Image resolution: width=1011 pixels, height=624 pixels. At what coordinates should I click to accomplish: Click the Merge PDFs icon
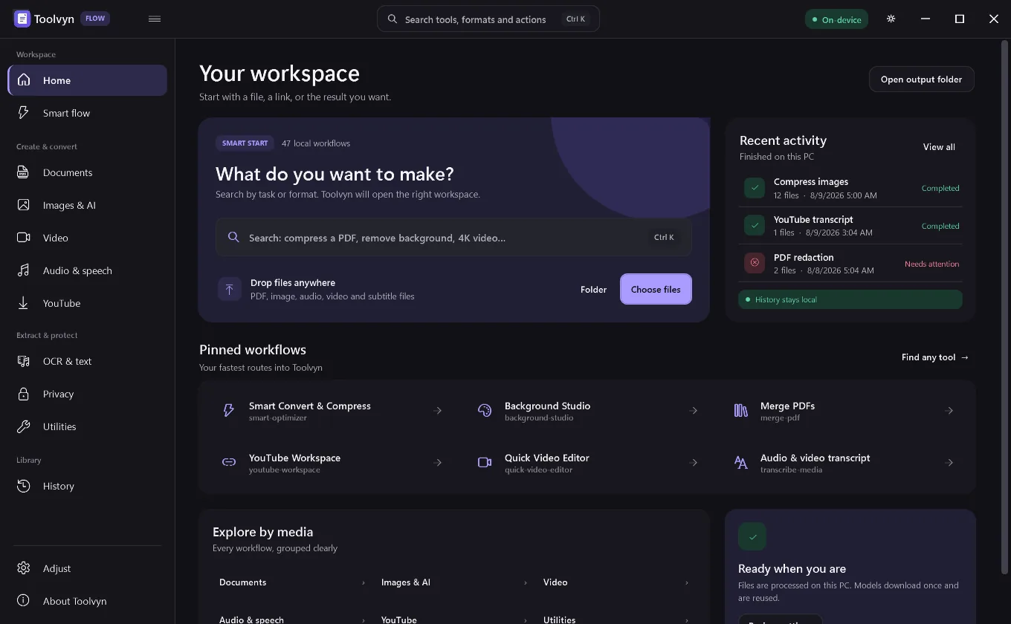click(741, 411)
